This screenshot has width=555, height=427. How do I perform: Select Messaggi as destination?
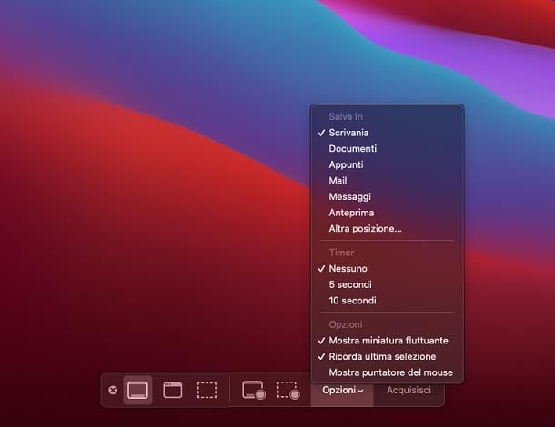coord(388,196)
